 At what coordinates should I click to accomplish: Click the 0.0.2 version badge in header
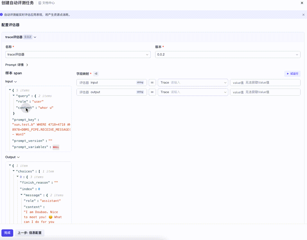pos(28,37)
